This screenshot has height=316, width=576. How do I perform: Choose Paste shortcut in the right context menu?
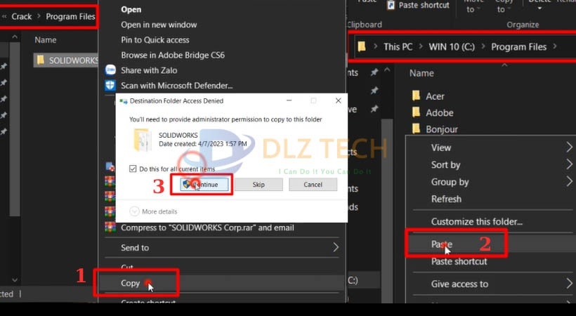click(x=459, y=261)
